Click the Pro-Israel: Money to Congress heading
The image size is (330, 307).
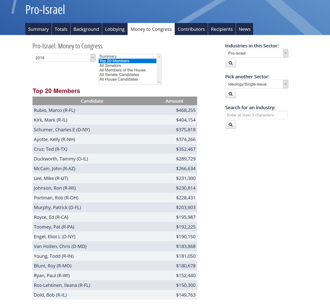pos(67,46)
